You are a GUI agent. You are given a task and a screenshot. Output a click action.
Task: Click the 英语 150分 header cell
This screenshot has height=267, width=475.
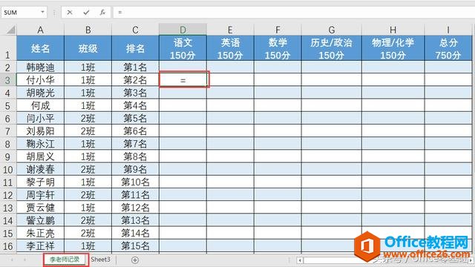230,48
